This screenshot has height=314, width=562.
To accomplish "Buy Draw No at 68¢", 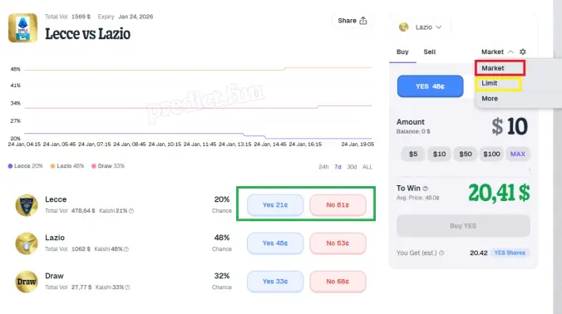I will 338,282.
